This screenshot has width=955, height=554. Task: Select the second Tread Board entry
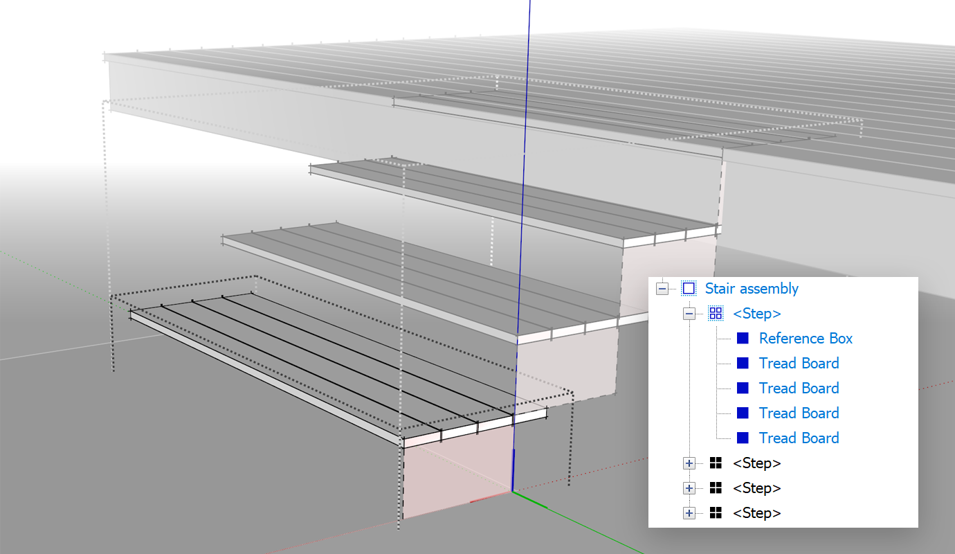[799, 388]
